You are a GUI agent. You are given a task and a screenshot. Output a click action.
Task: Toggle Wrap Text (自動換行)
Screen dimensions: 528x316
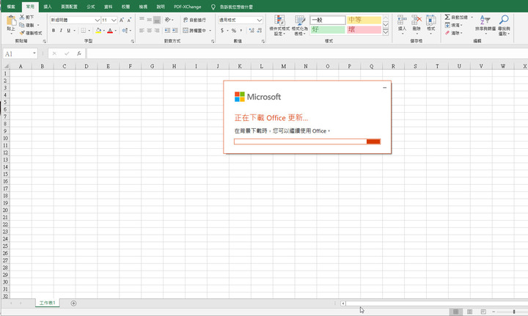pyautogui.click(x=194, y=20)
